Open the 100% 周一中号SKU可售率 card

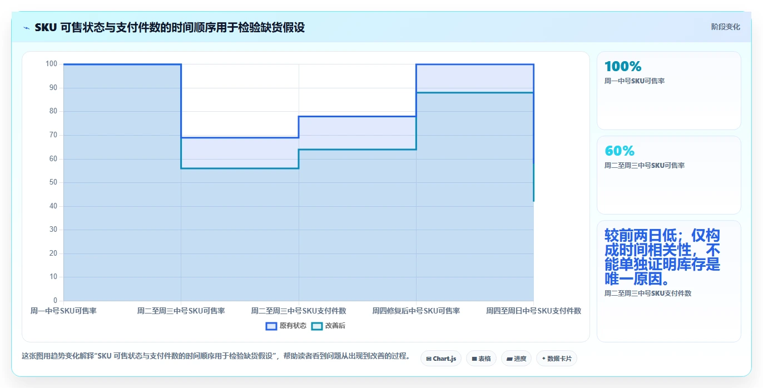(x=668, y=91)
